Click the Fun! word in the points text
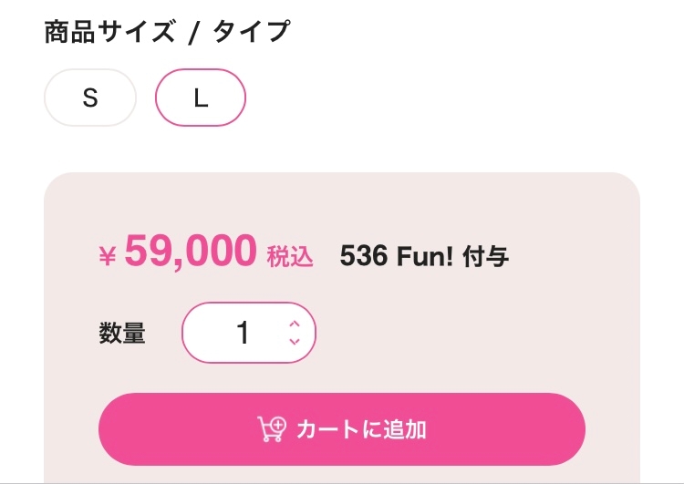The image size is (684, 484). (x=425, y=255)
